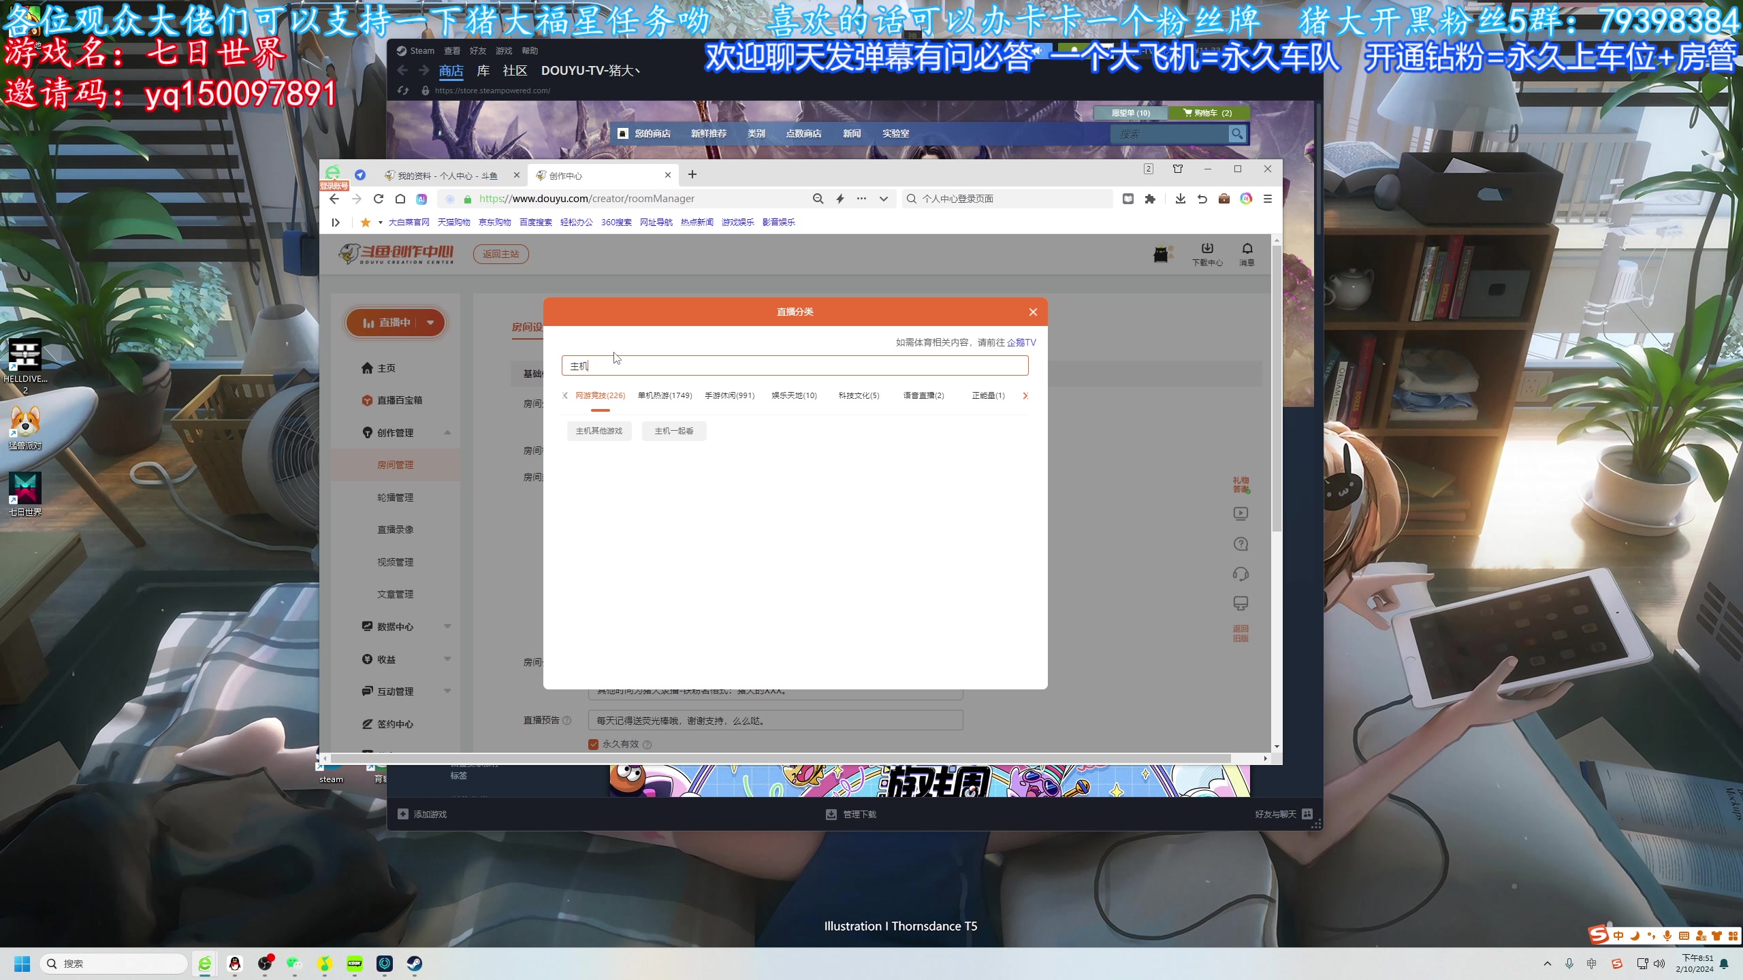1743x980 pixels.
Task: Click 添加游戏 in Steam window
Action: [x=422, y=815]
